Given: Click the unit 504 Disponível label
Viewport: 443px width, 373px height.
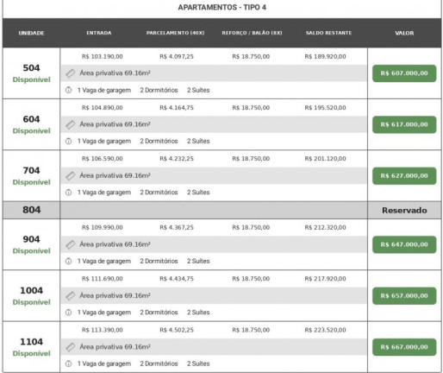Looking at the screenshot, I should point(31,79).
